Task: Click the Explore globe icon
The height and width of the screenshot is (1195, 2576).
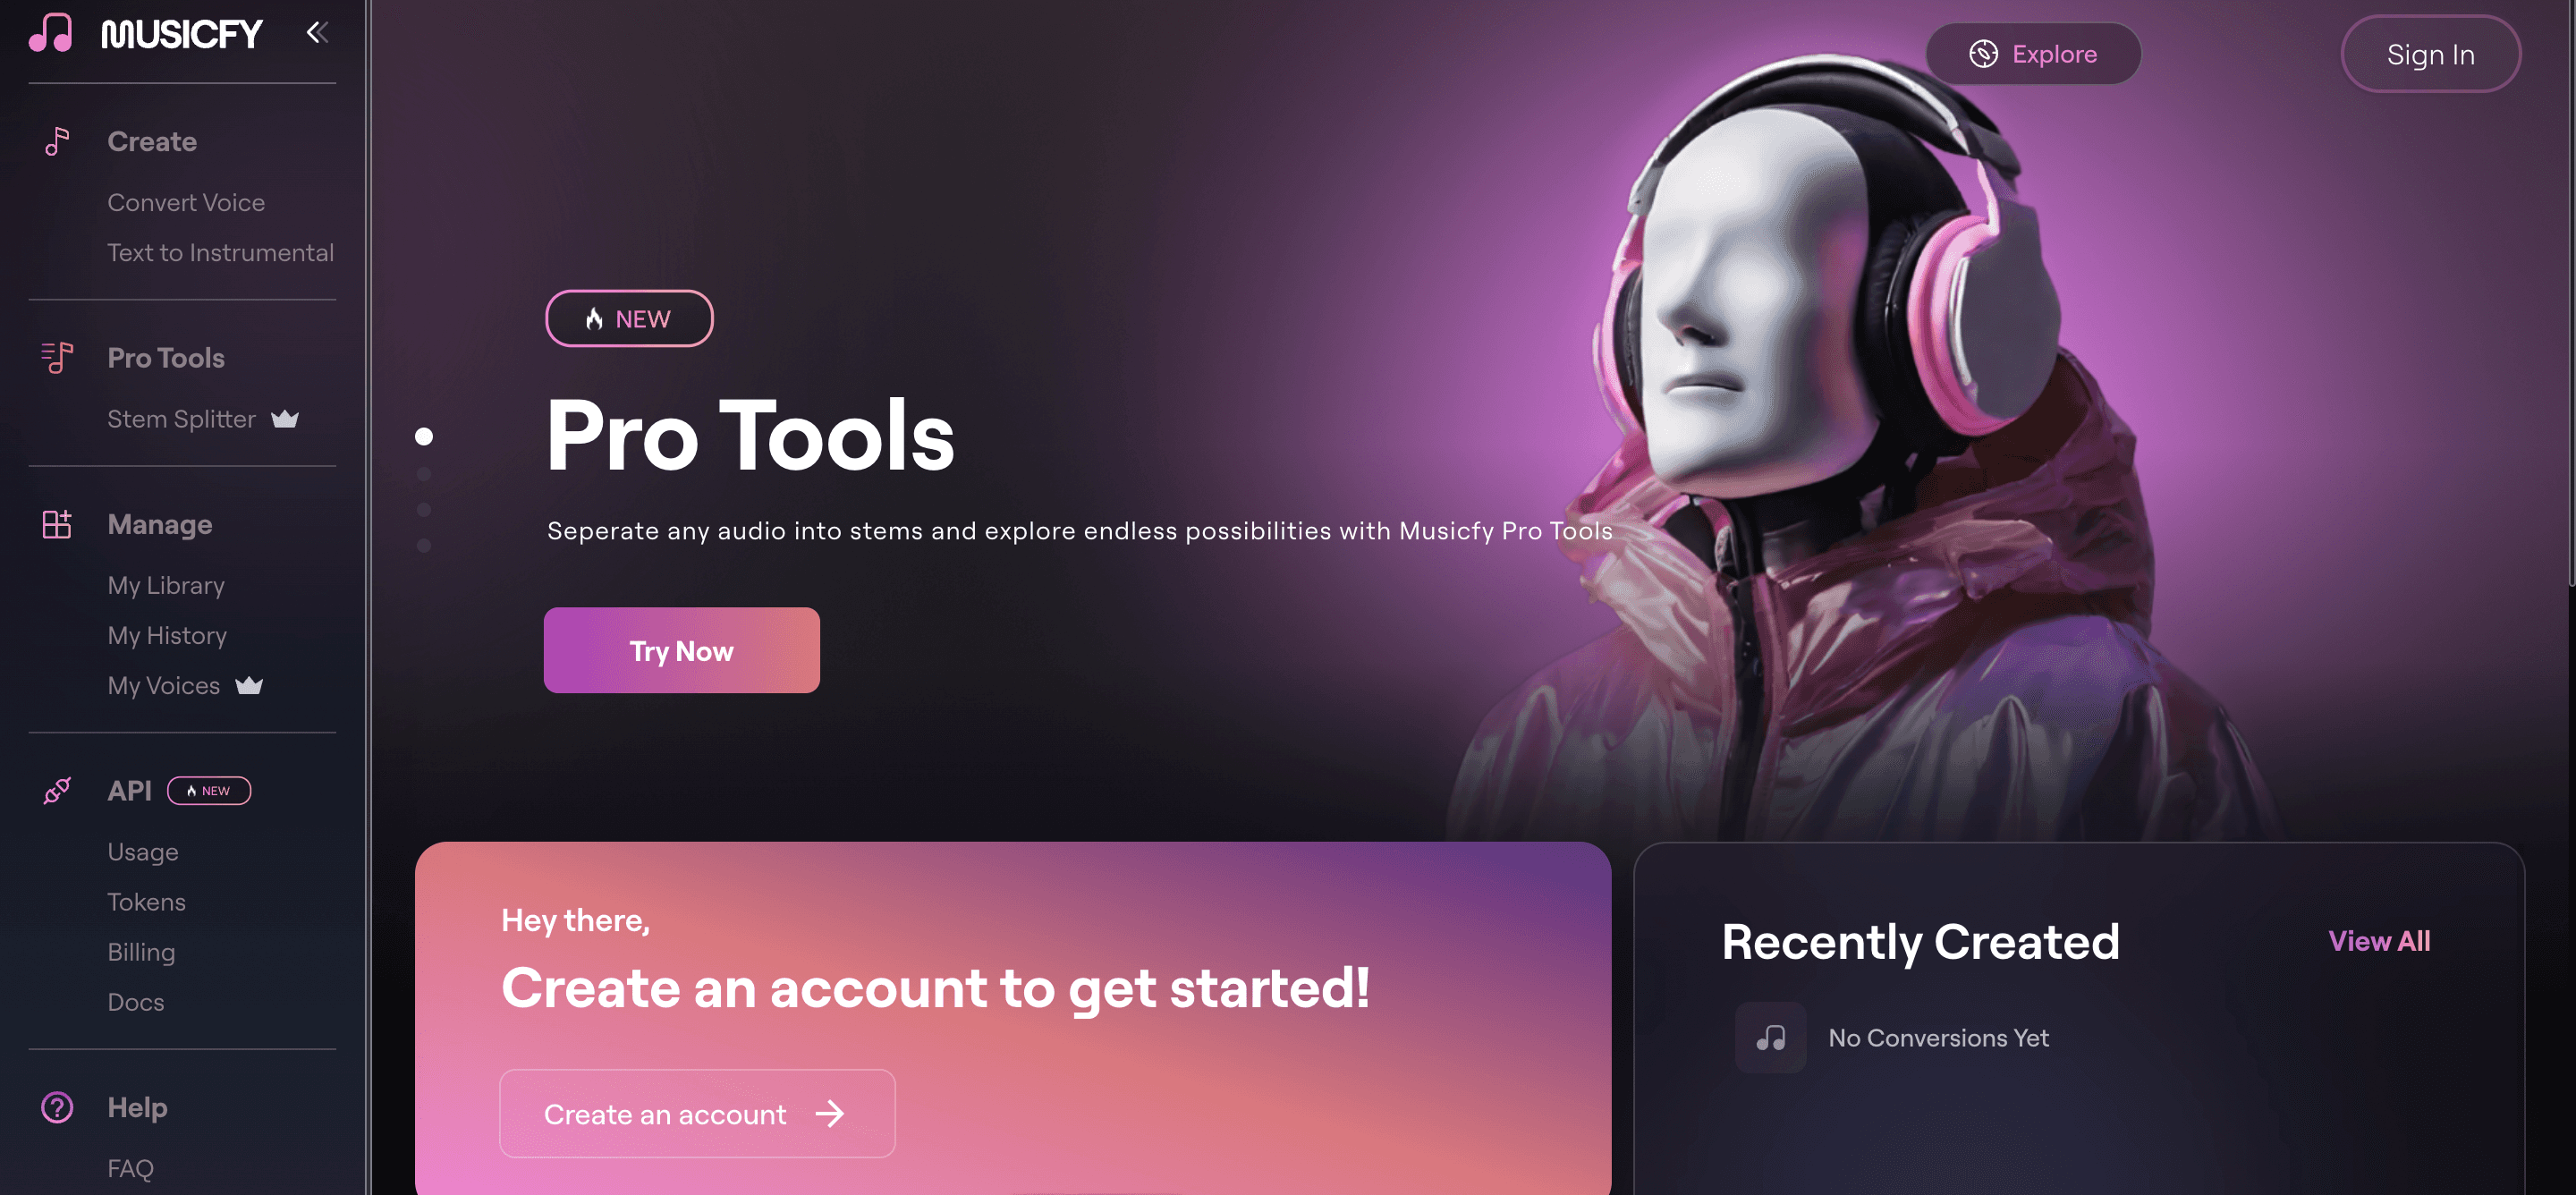Action: pos(1985,53)
